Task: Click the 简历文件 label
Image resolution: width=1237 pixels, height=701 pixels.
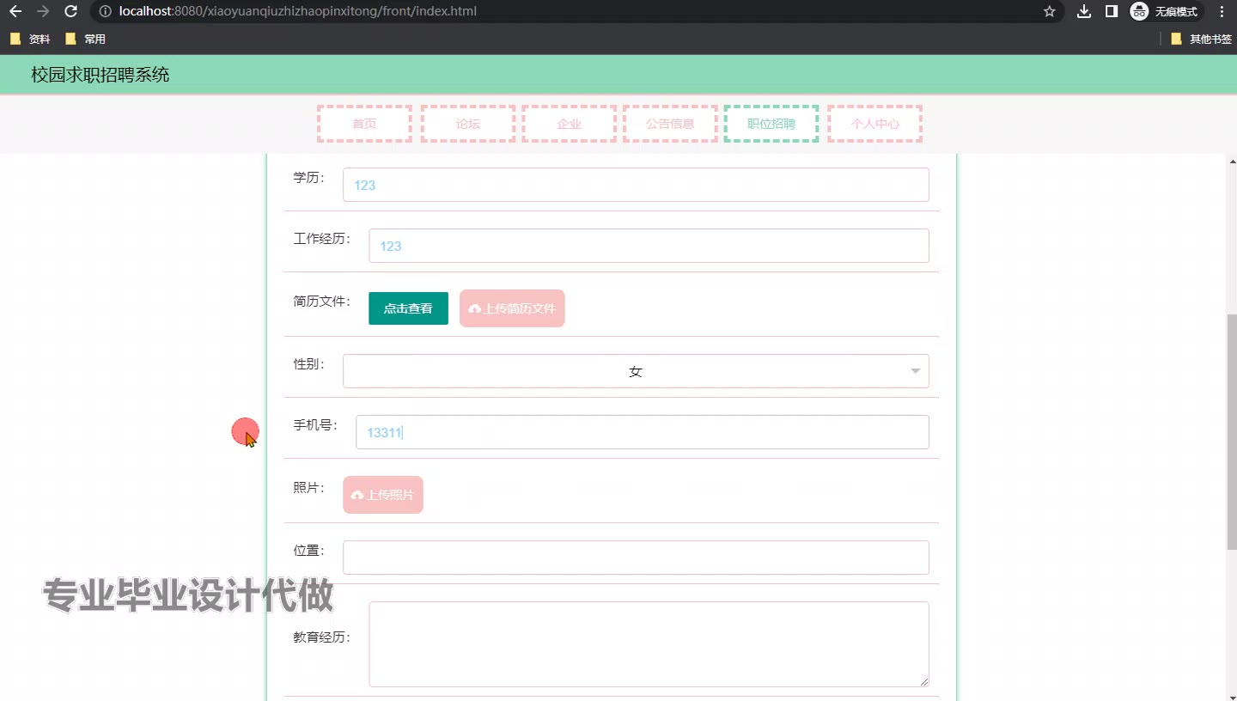Action: [322, 302]
